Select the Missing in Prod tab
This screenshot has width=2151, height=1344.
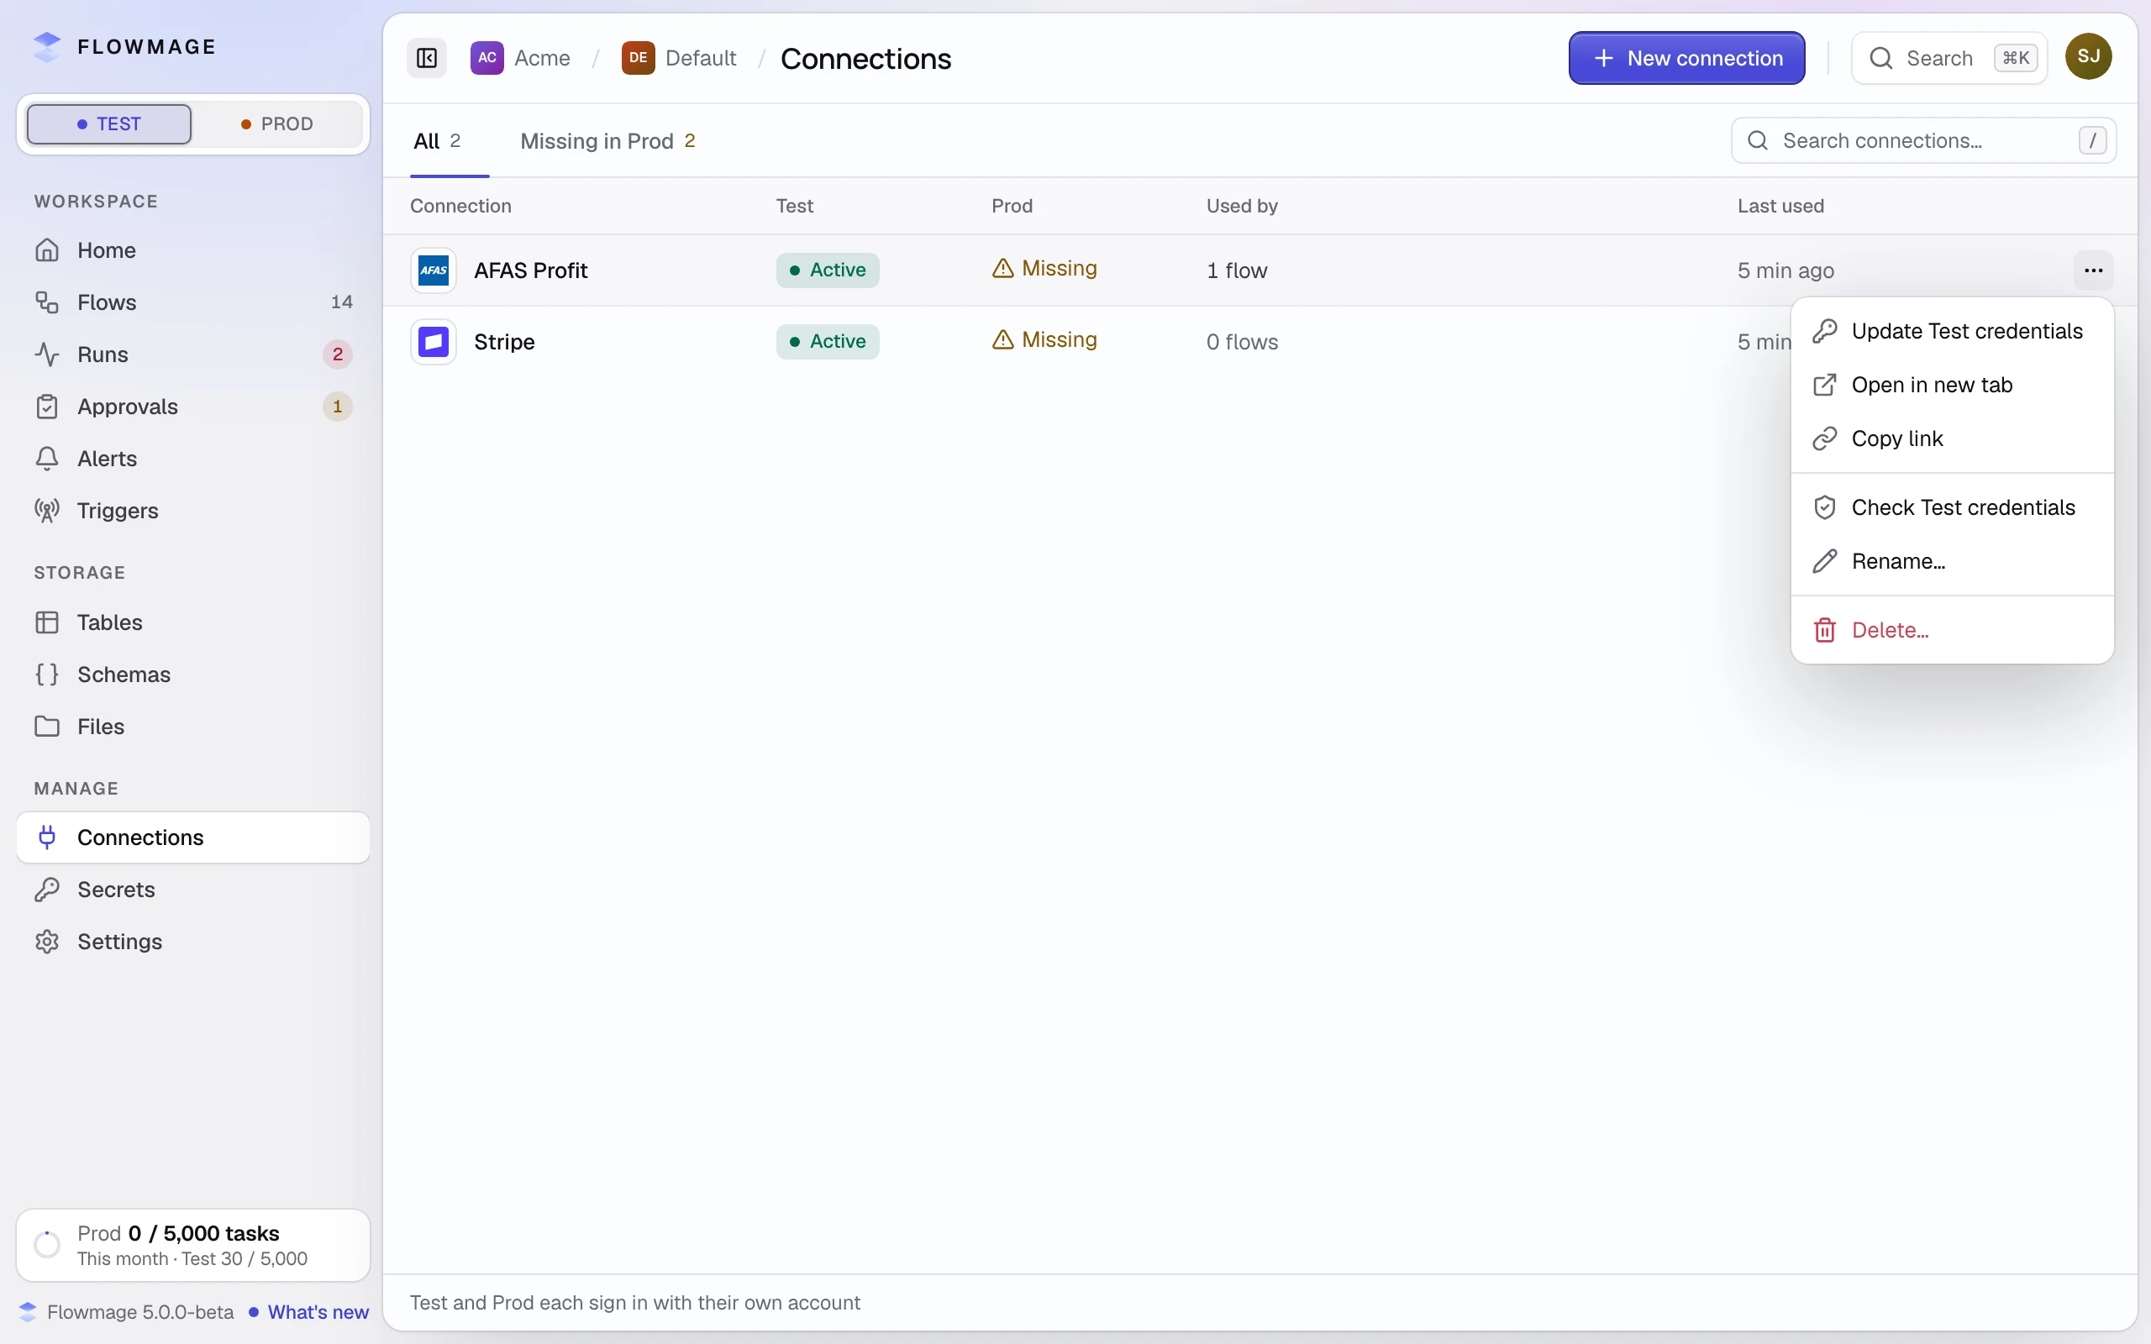(608, 141)
